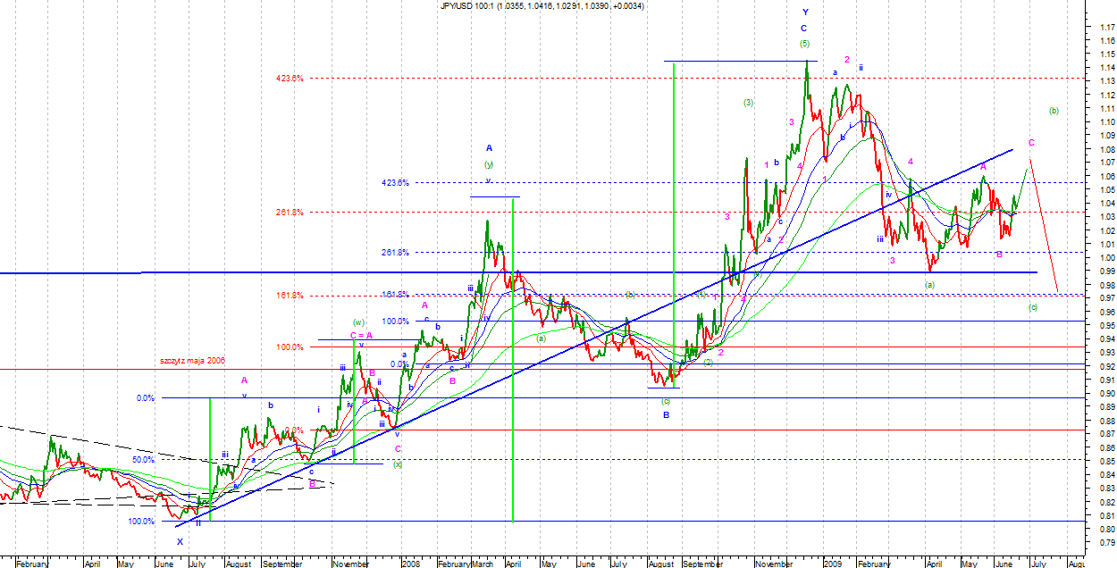Select the Aug label at far right axis
Viewport: 1117px width, 568px height.
tap(1076, 564)
